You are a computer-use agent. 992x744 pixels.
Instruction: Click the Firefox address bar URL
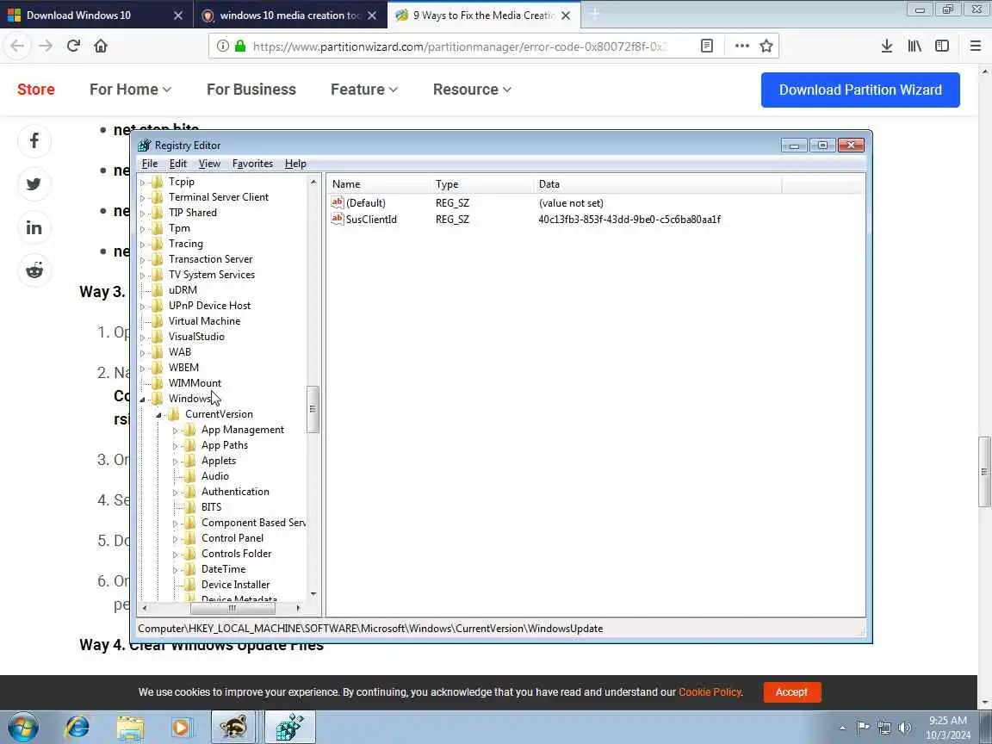tap(460, 46)
